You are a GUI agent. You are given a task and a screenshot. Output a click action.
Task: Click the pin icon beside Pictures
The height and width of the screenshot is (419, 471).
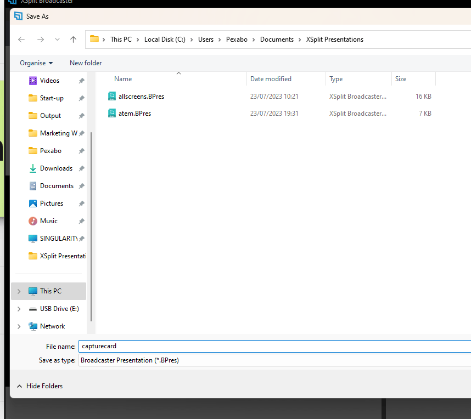click(81, 203)
